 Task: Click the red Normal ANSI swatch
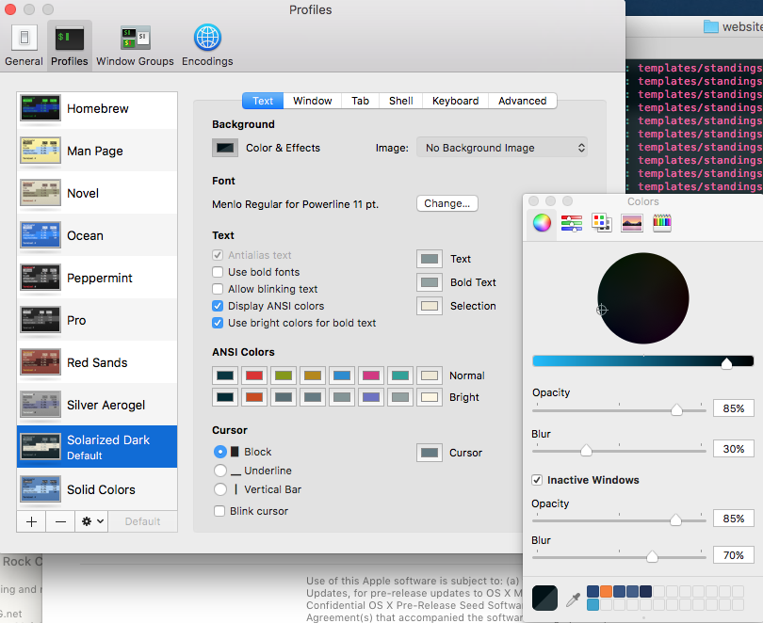point(254,375)
